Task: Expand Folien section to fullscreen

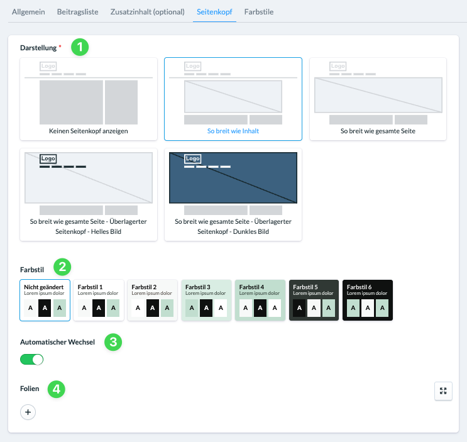Action: point(443,391)
